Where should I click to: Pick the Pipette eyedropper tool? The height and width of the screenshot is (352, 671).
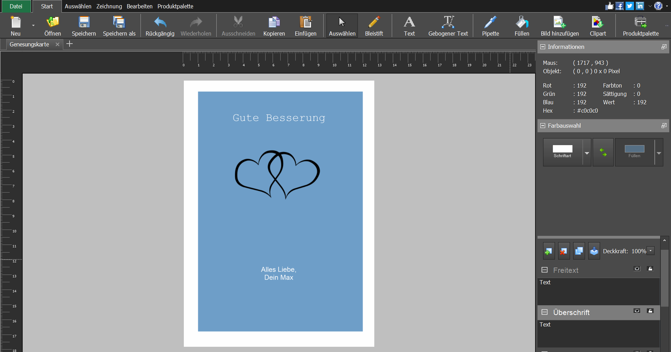pos(490,26)
